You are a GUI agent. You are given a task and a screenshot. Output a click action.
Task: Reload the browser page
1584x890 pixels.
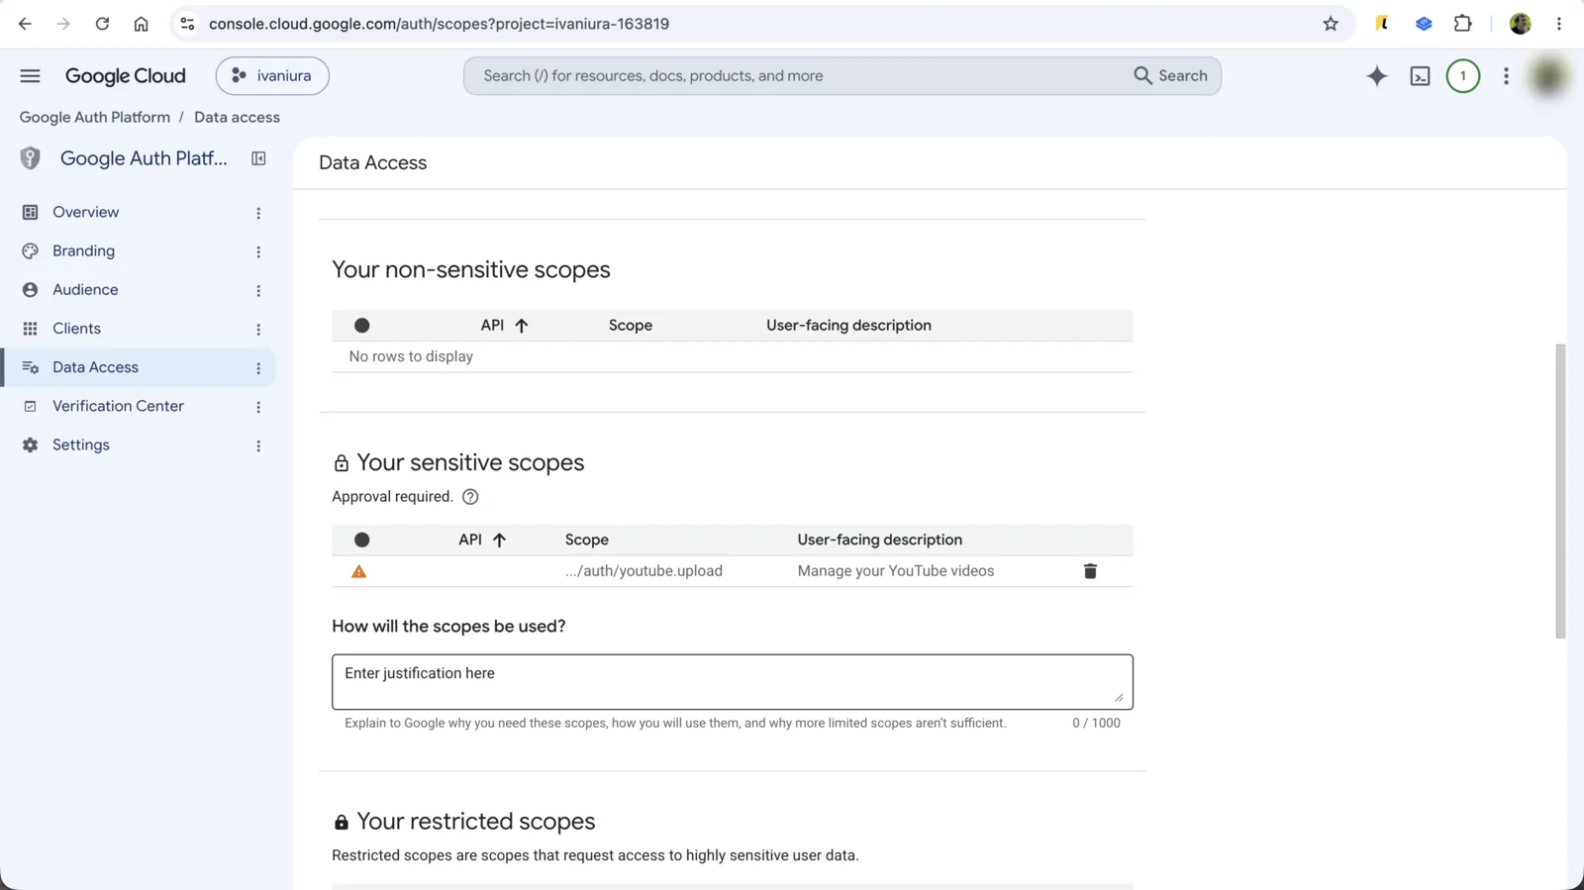coord(102,24)
